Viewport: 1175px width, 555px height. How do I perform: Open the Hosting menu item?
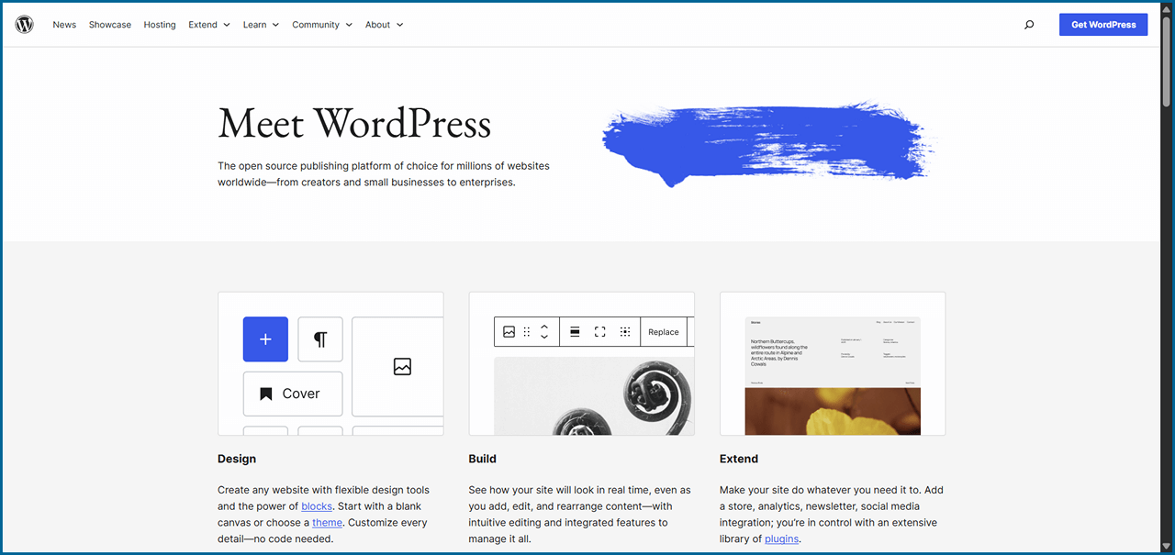pos(160,25)
